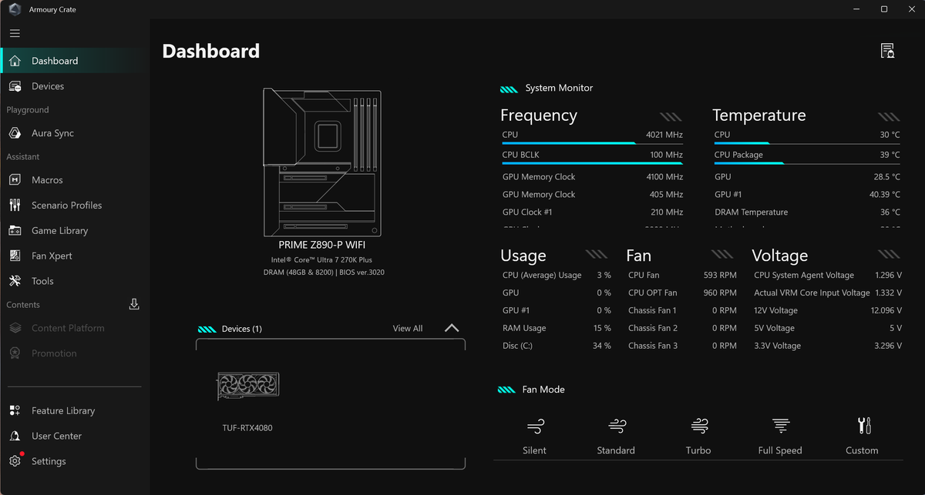Click the Content Platform icon
Viewport: 925px width, 495px height.
[15, 328]
